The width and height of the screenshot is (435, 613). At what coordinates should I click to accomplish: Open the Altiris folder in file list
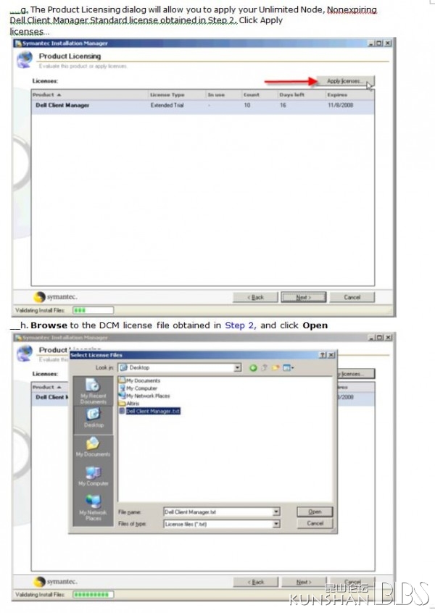pos(132,403)
